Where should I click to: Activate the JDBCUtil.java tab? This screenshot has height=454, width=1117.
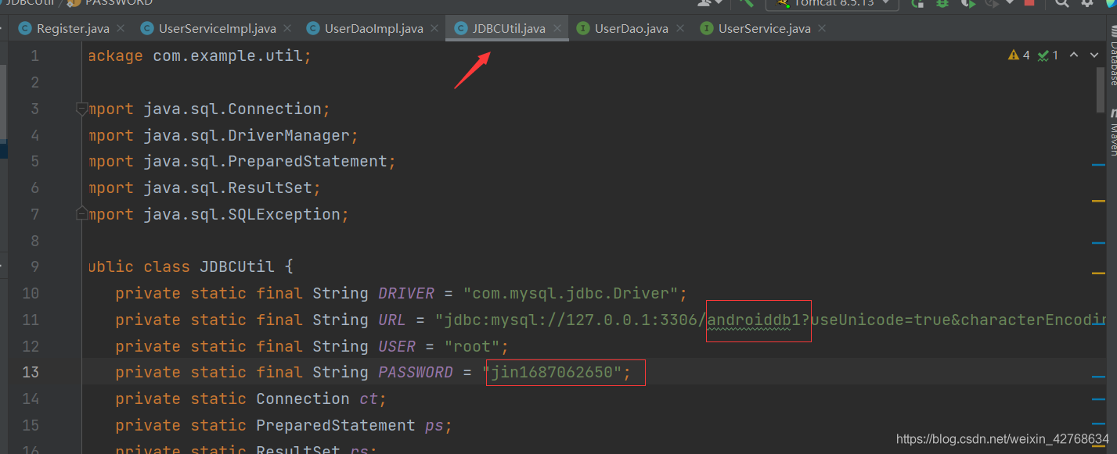coord(509,29)
